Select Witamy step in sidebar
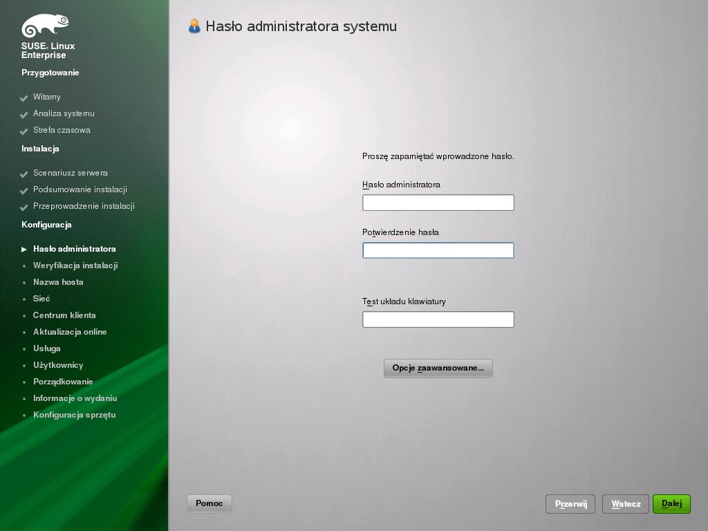This screenshot has width=708, height=531. pos(47,97)
